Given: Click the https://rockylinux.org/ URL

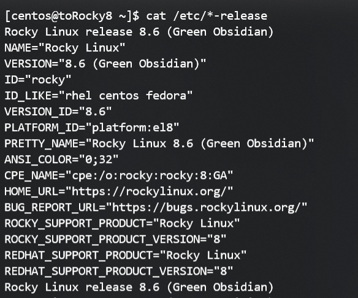Looking at the screenshot, I should (x=149, y=191).
